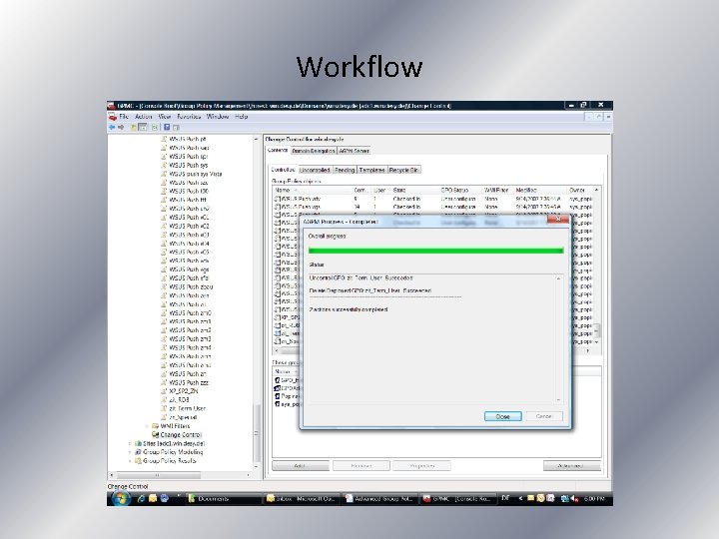Click the Advanced button
This screenshot has height=539, width=719.
click(x=572, y=466)
